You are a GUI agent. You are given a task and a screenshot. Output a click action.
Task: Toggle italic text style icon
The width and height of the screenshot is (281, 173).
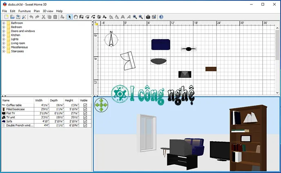[129, 17]
